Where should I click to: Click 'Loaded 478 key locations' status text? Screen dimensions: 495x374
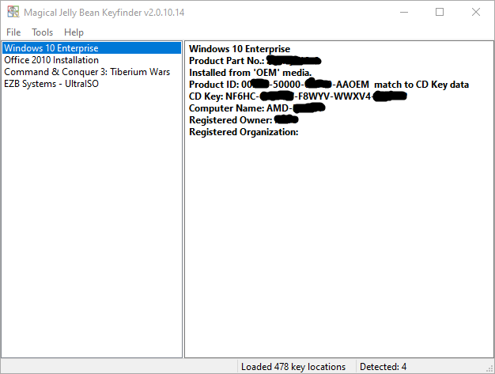click(293, 367)
